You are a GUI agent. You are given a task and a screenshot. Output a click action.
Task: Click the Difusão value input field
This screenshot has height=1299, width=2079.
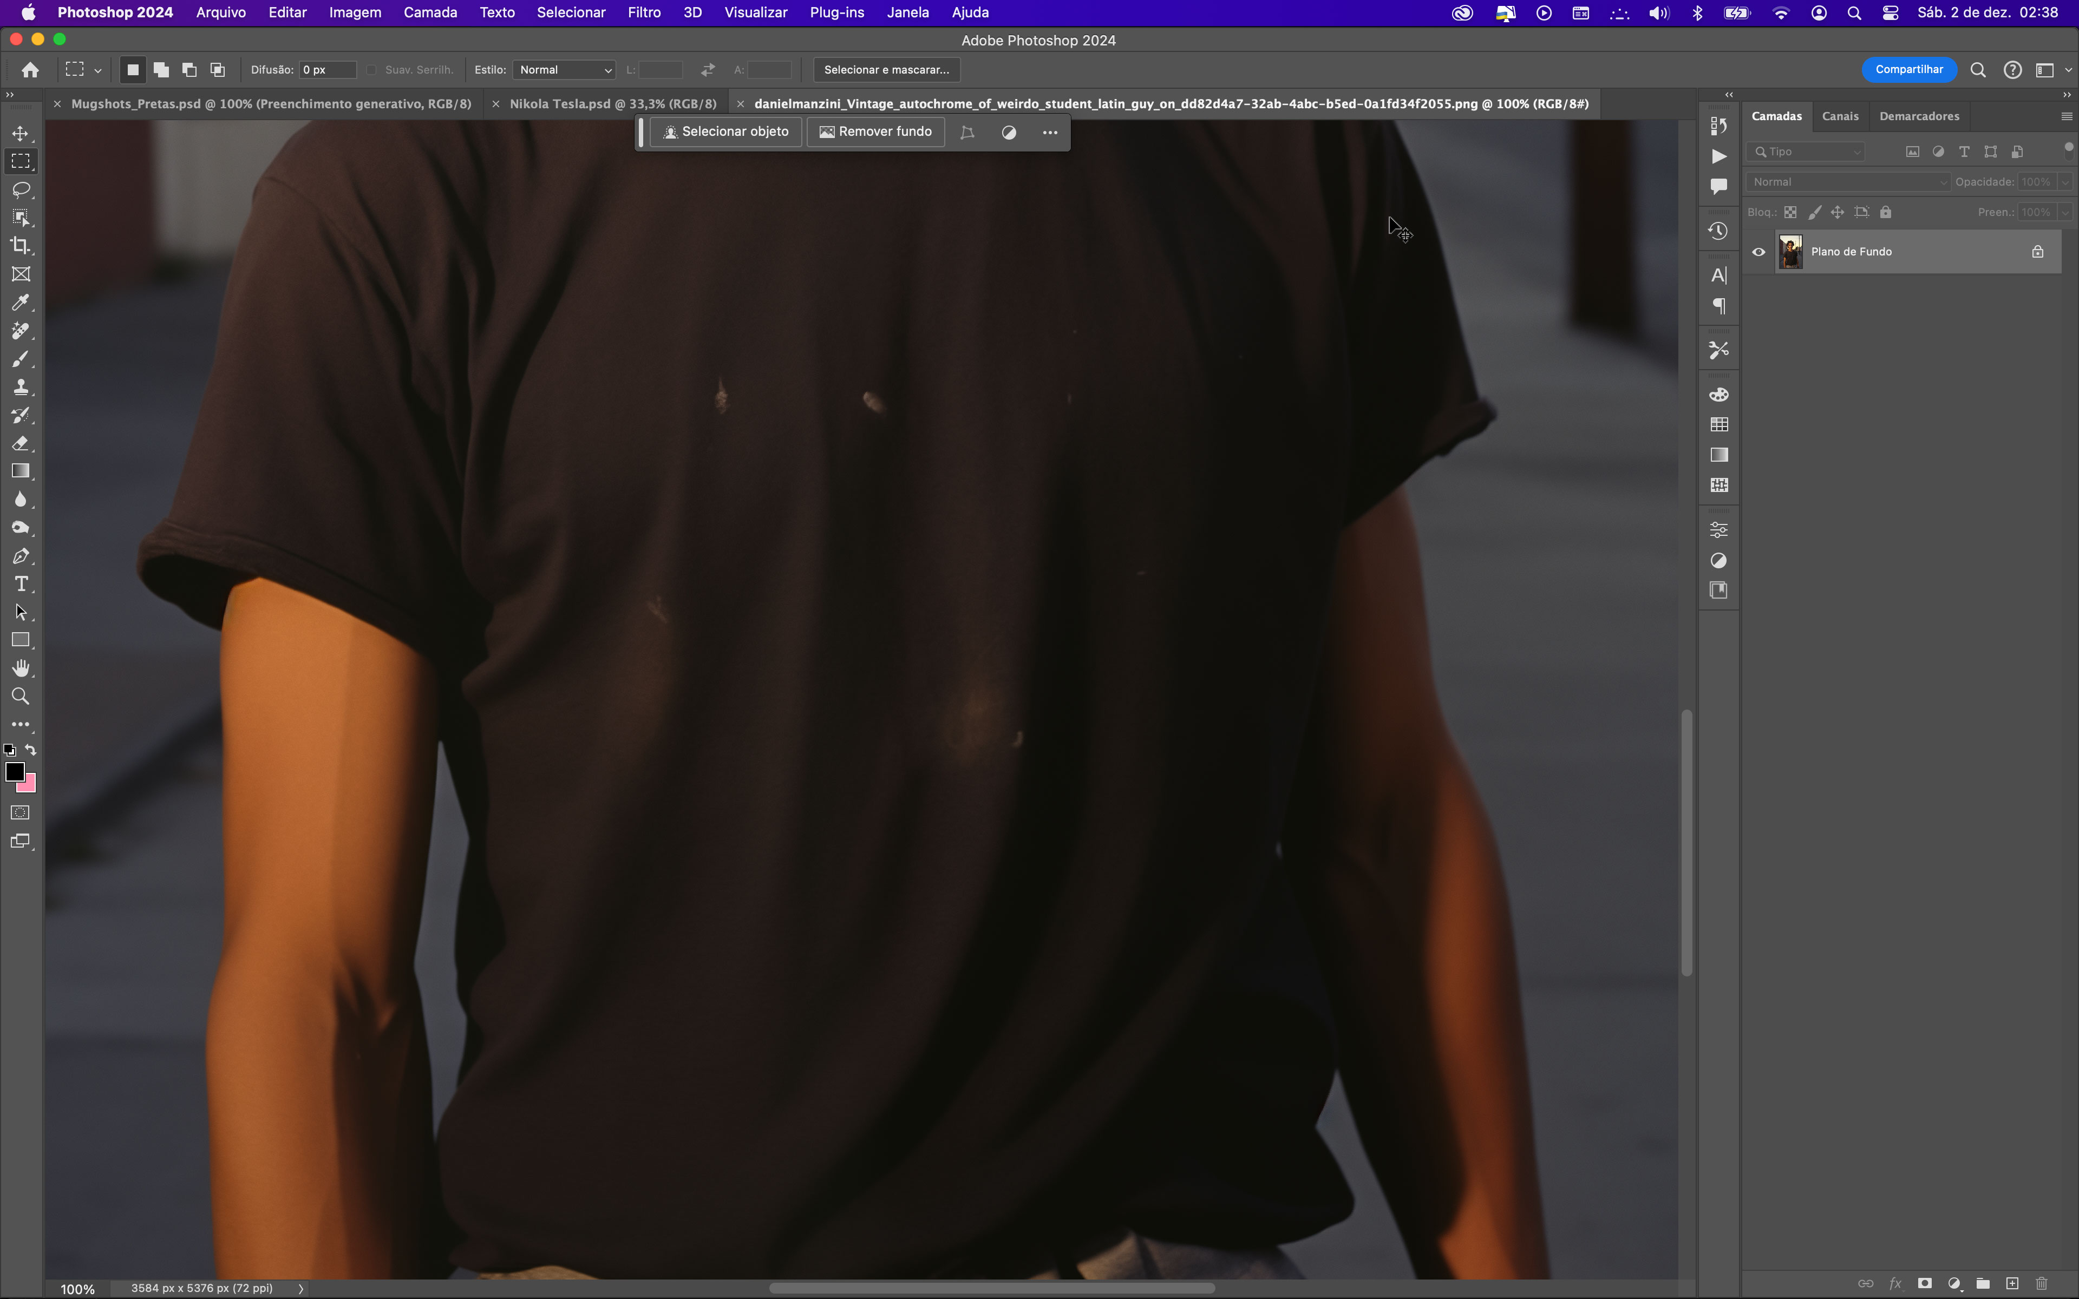pyautogui.click(x=326, y=70)
